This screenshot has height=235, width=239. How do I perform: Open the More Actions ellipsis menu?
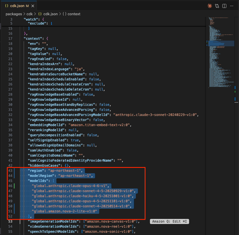pos(232,6)
